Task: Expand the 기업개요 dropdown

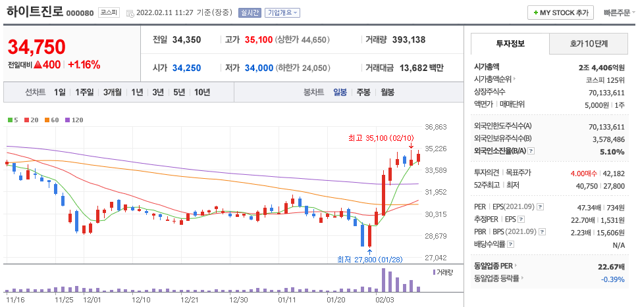Action: click(x=282, y=12)
